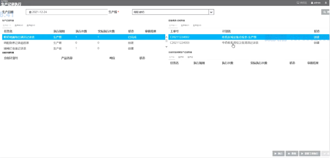
Task: Select 生产后 tab in 分时计划关联生产记录列表
Action: pyautogui.click(x=190, y=57)
